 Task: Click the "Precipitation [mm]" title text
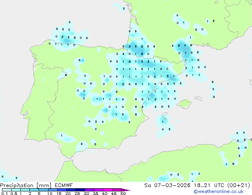(26, 185)
